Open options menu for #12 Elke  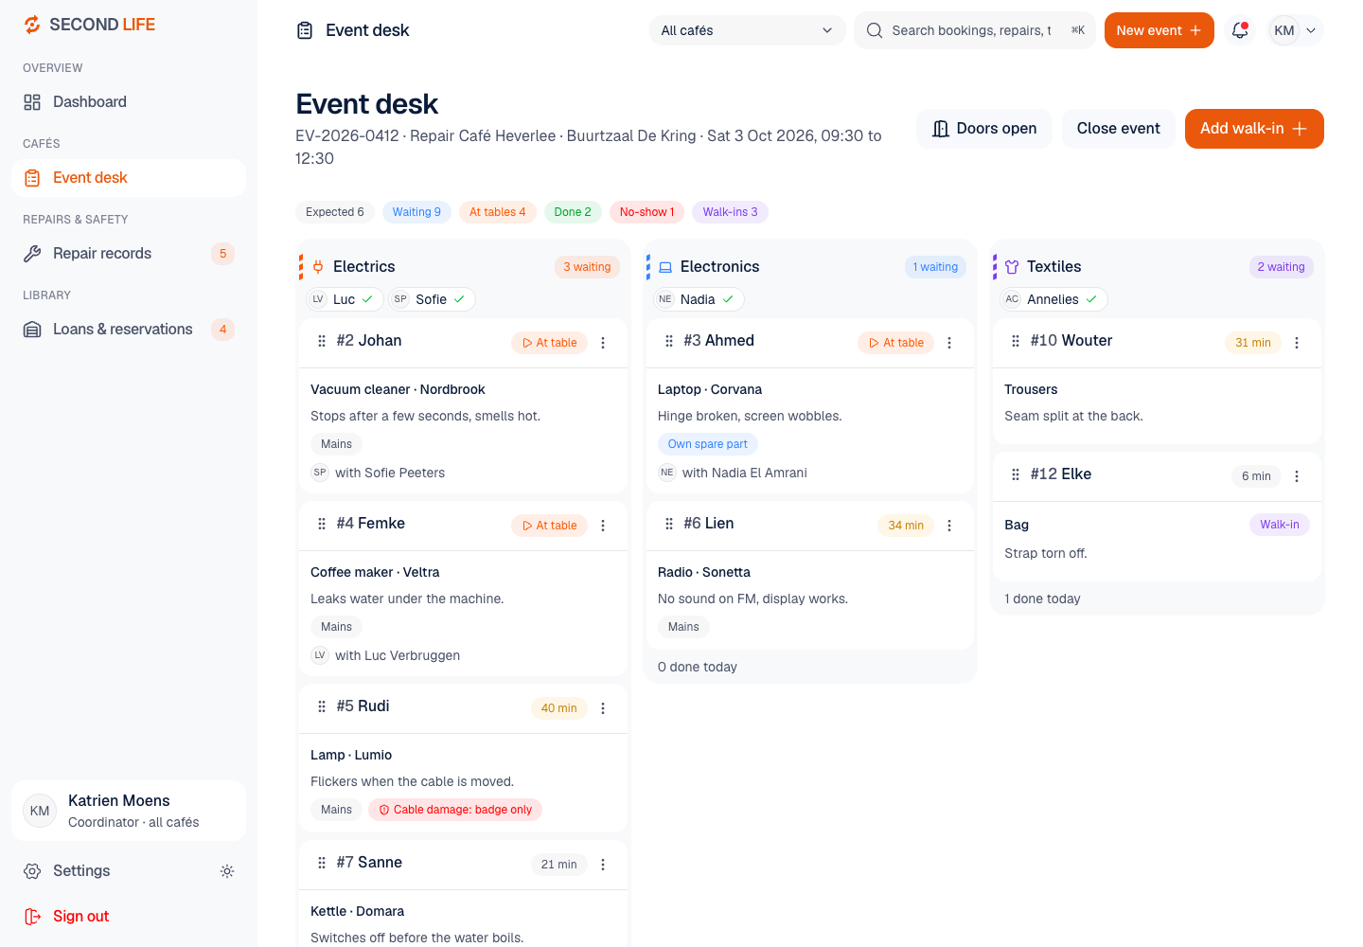point(1297,476)
